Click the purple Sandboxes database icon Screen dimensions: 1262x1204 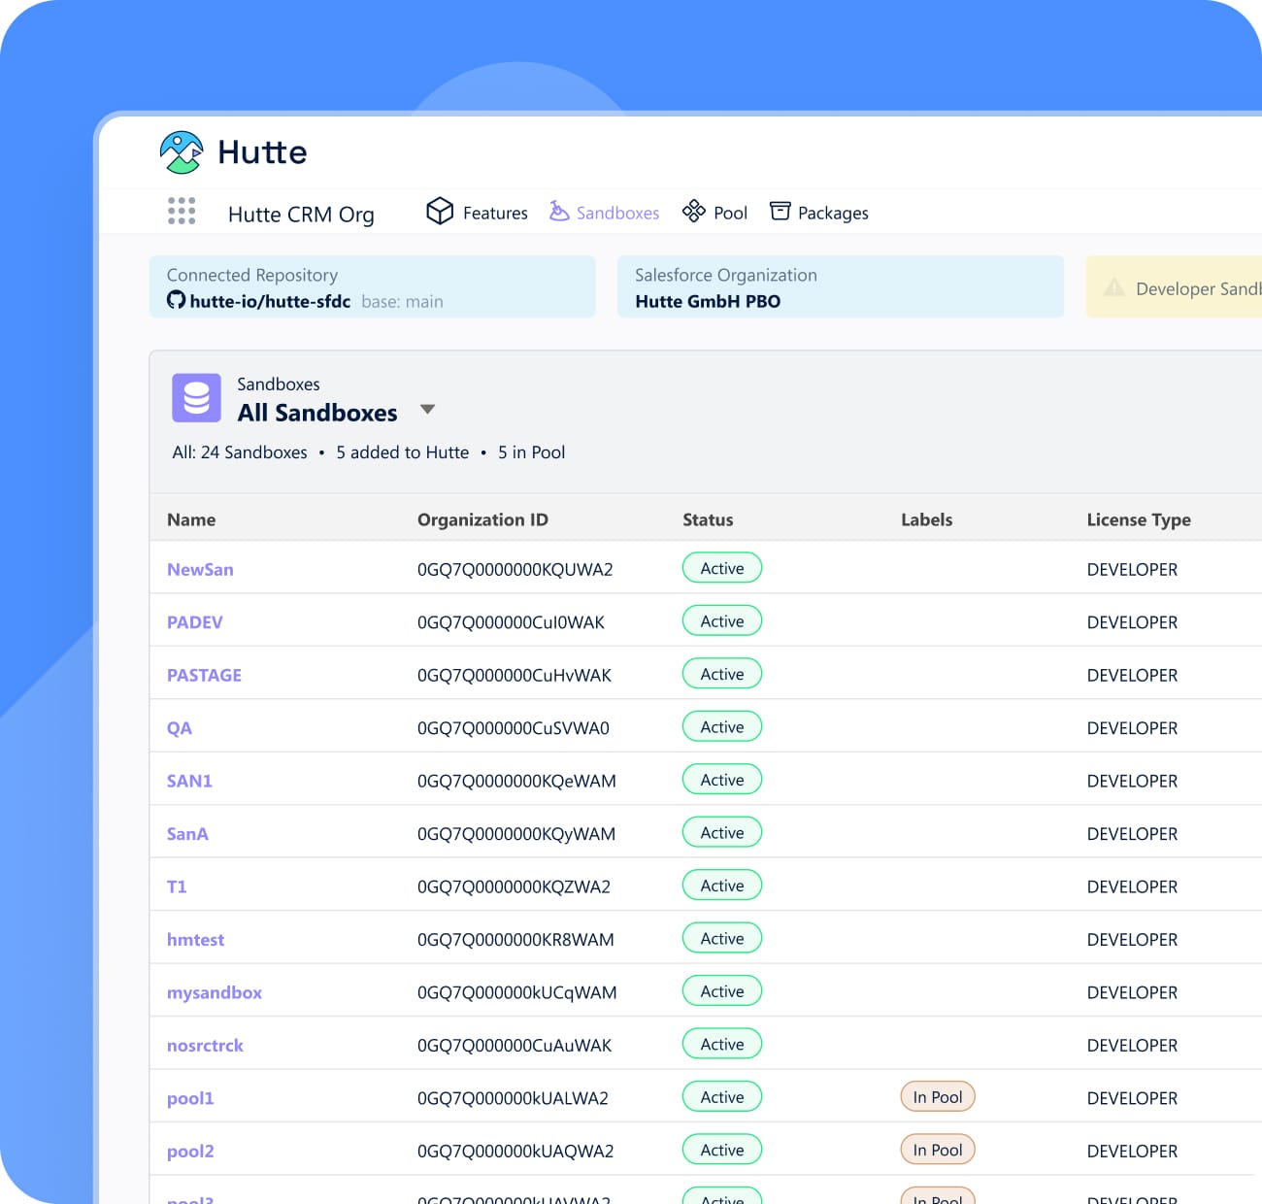(x=197, y=398)
